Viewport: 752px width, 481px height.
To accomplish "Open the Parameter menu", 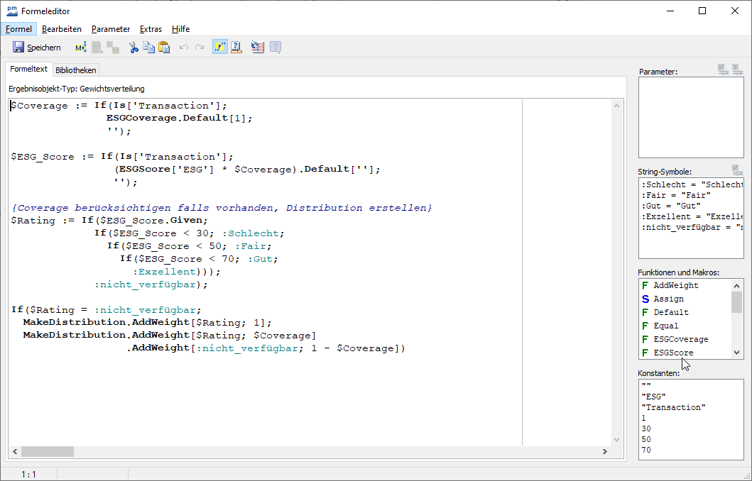I will [111, 29].
